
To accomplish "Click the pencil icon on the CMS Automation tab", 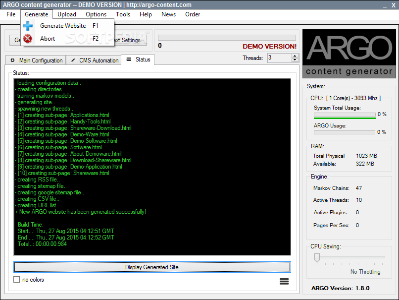I will pos(73,60).
